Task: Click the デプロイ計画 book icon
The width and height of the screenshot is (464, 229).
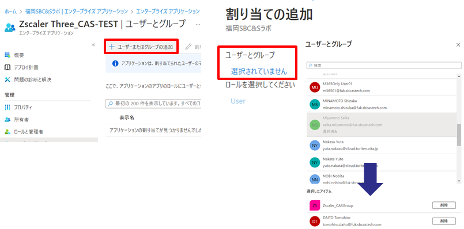Action: point(7,67)
